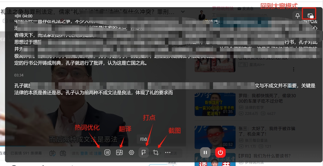Image resolution: width=323 pixels, height=166 pixels.
Task: Open video titled 张三：太好了，我终于被诈骗了
Action: (x=267, y=131)
